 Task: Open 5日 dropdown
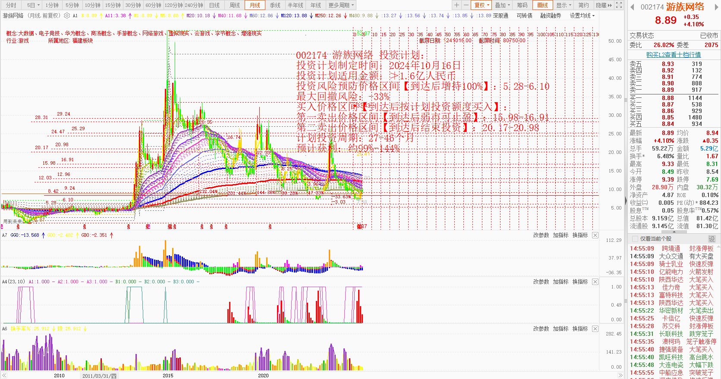[x=33, y=5]
